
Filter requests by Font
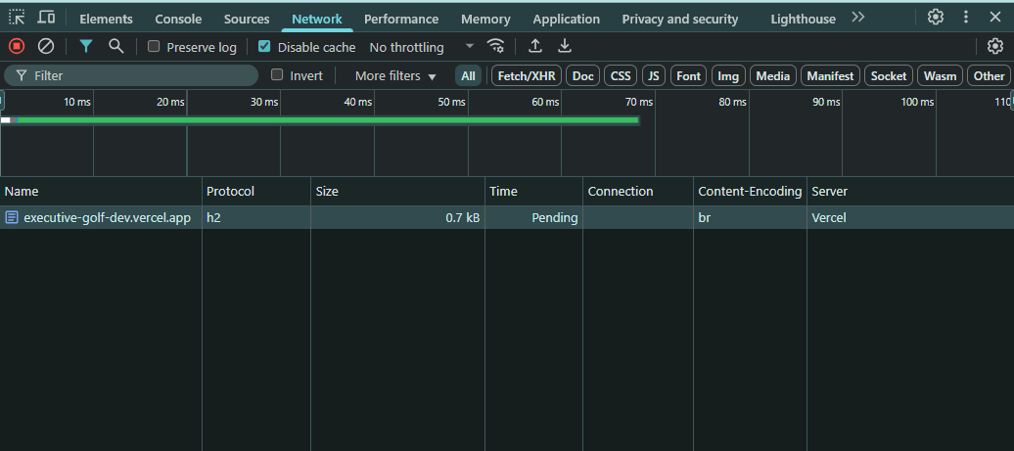click(689, 75)
